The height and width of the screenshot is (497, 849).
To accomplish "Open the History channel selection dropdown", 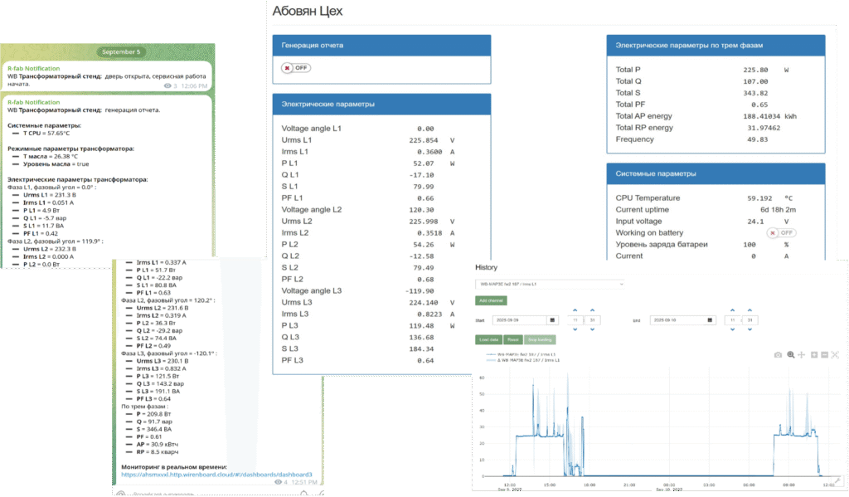I will click(x=549, y=283).
